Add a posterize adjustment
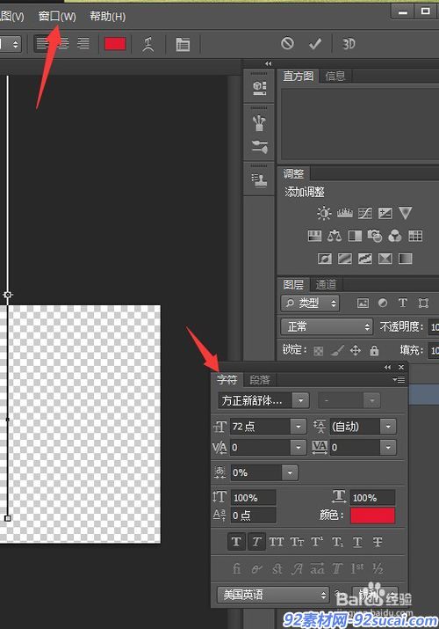 point(344,259)
